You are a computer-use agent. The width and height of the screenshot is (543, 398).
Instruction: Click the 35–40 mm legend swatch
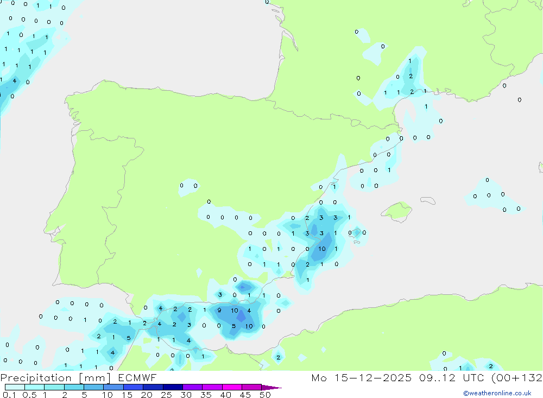(x=212, y=387)
